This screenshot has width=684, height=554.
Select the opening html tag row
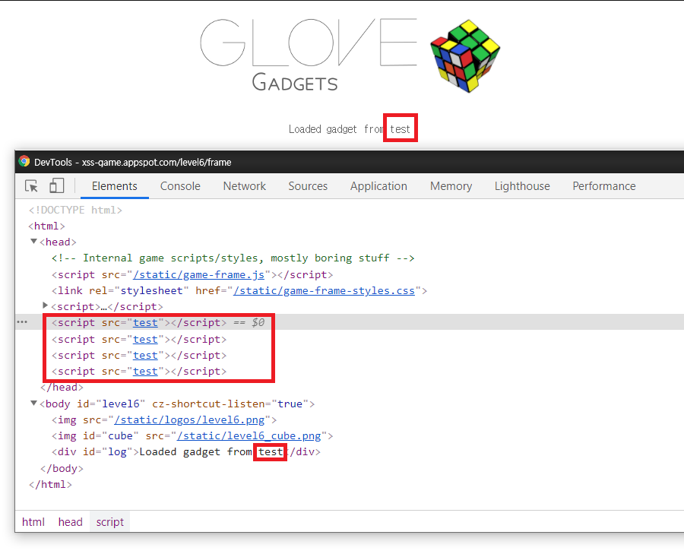point(46,226)
